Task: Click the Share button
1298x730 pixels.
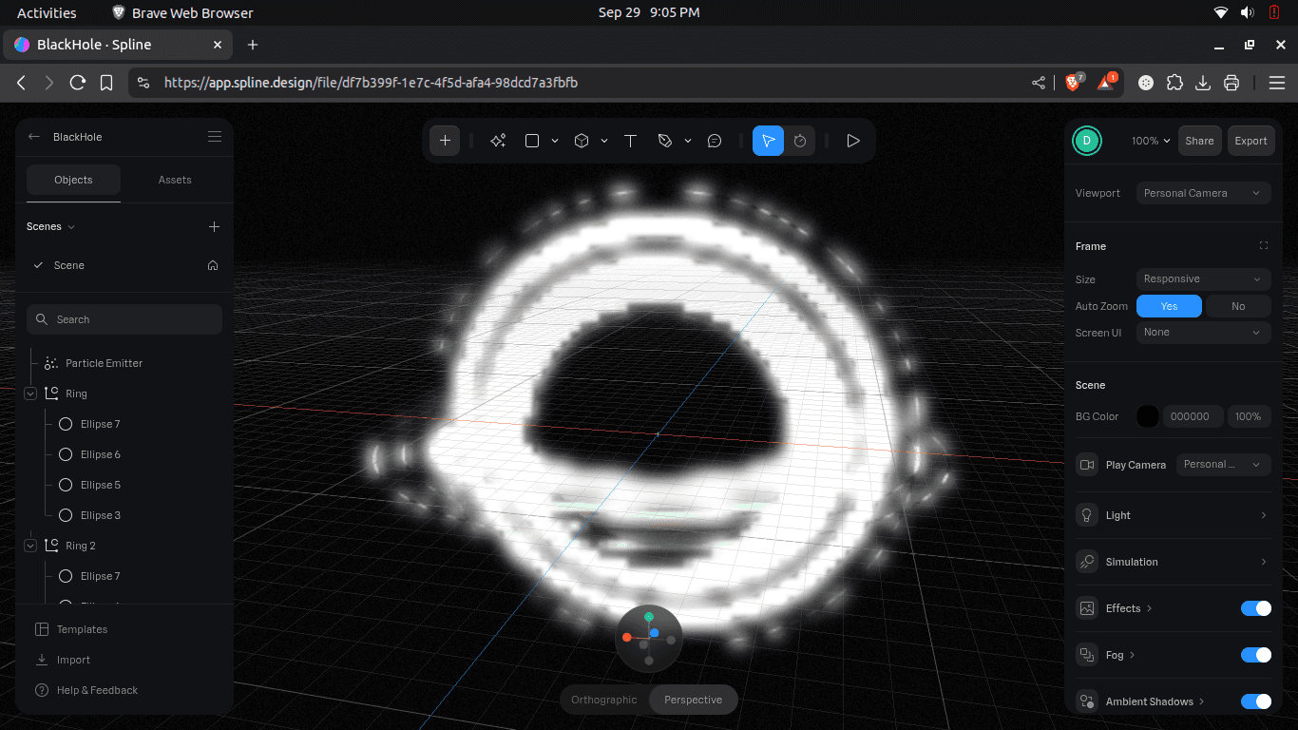Action: (x=1199, y=140)
